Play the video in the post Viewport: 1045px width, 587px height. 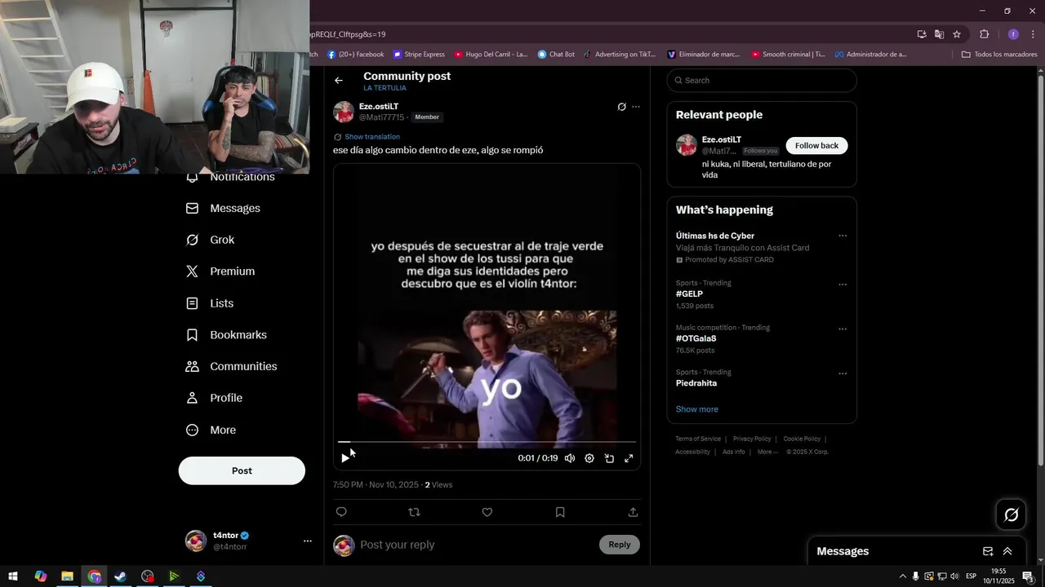[345, 458]
